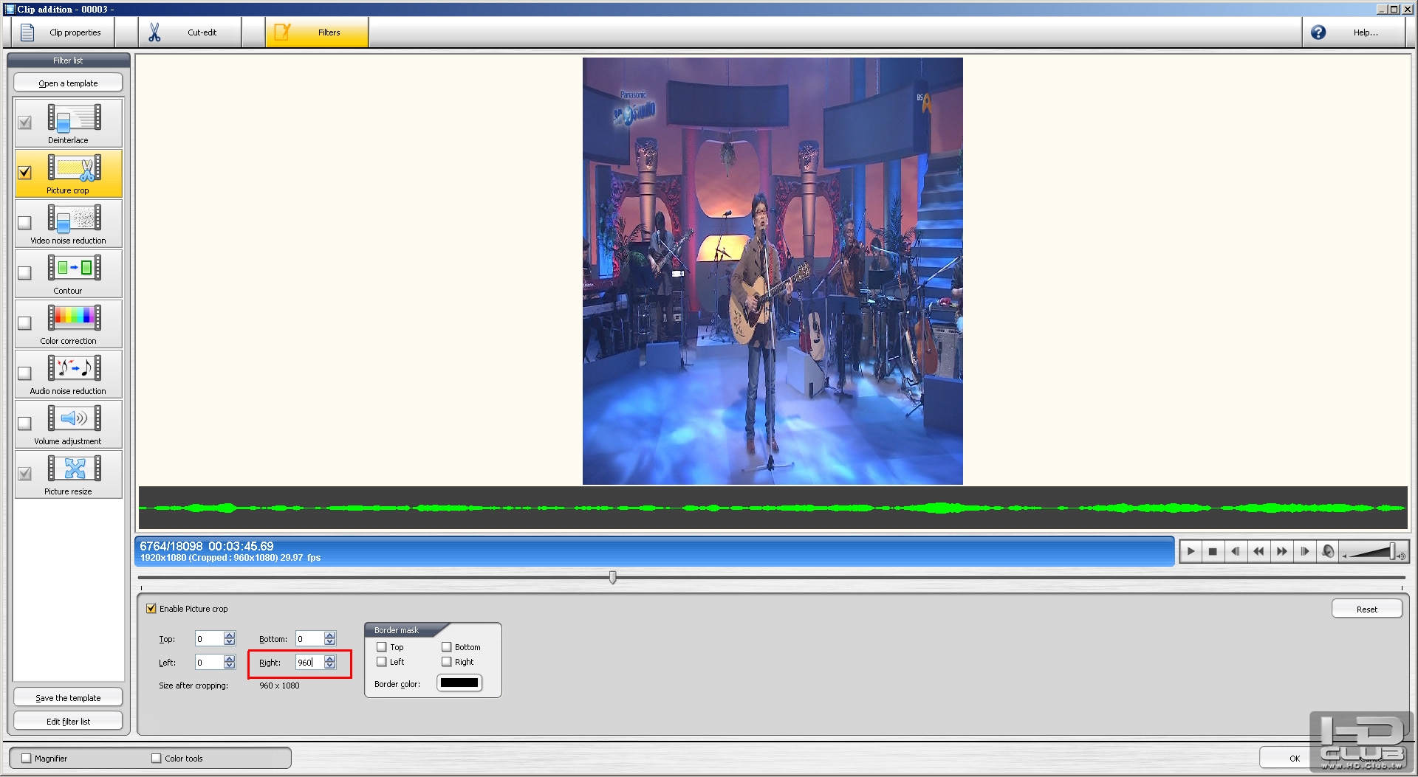
Task: Select the Picture resize filter icon
Action: point(75,468)
